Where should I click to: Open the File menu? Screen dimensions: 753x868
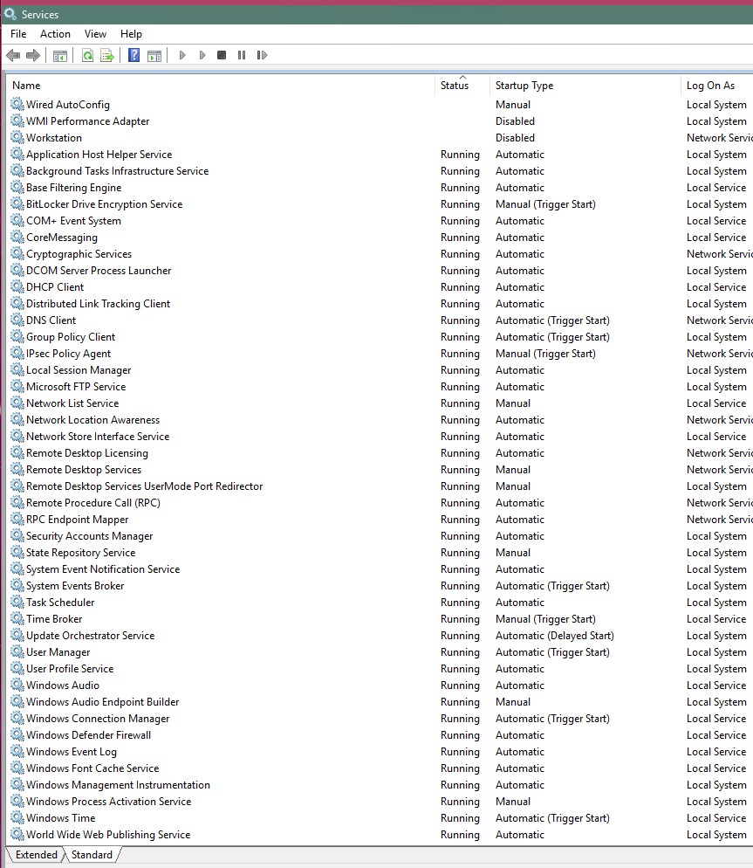tap(17, 33)
